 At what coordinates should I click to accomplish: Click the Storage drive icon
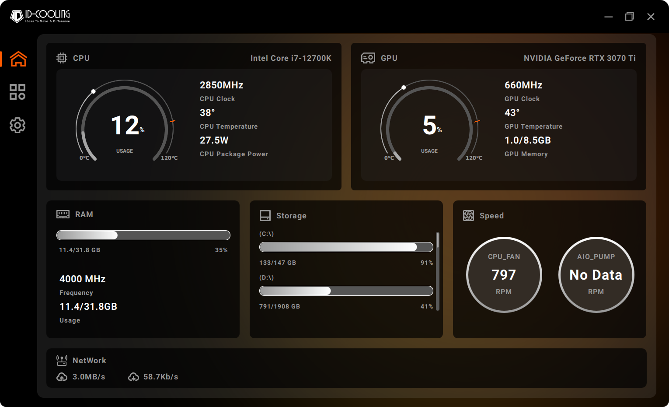point(265,216)
